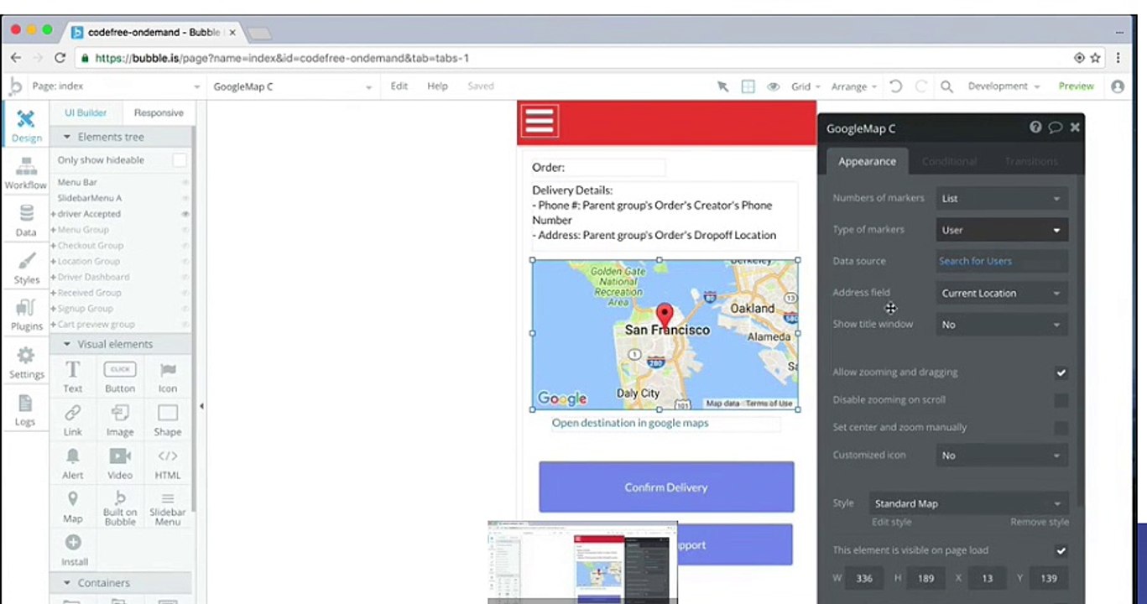
Task: Toggle Only show hideable checkbox
Action: [x=180, y=160]
